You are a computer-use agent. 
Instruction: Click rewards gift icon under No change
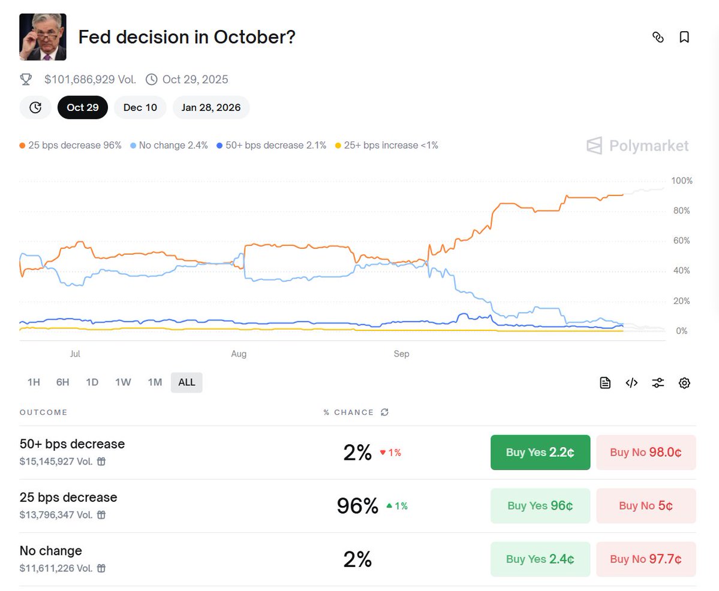coord(102,568)
